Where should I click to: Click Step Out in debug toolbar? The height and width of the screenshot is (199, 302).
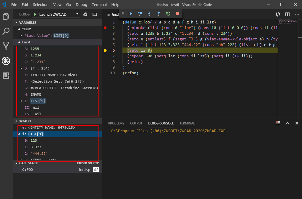click(x=158, y=14)
